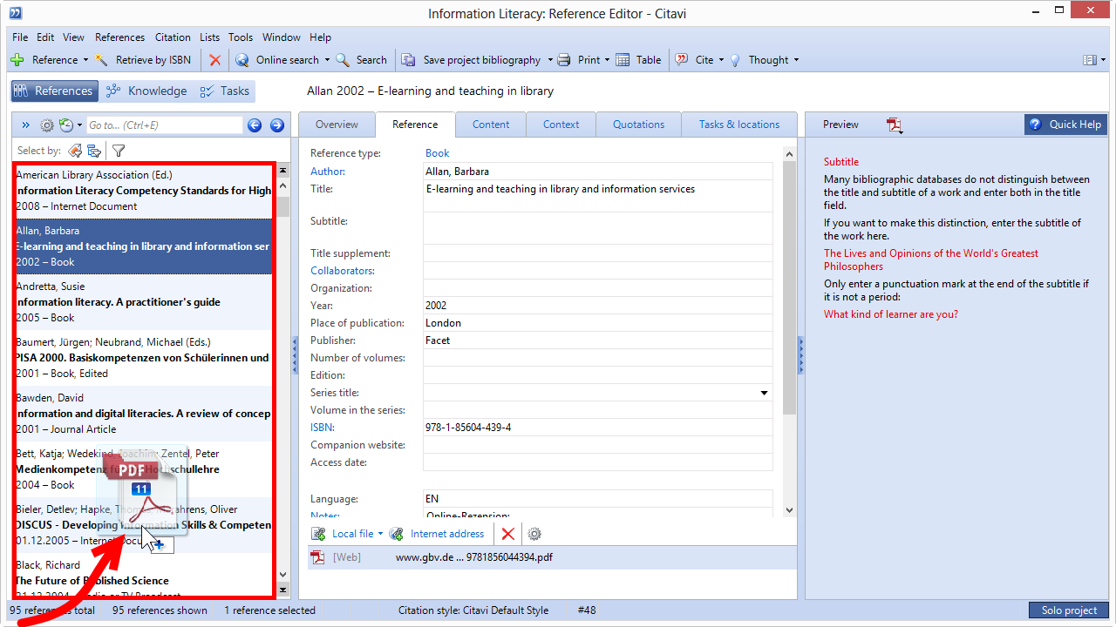This screenshot has width=1116, height=627.
Task: Click the Internet address add icon
Action: [397, 534]
